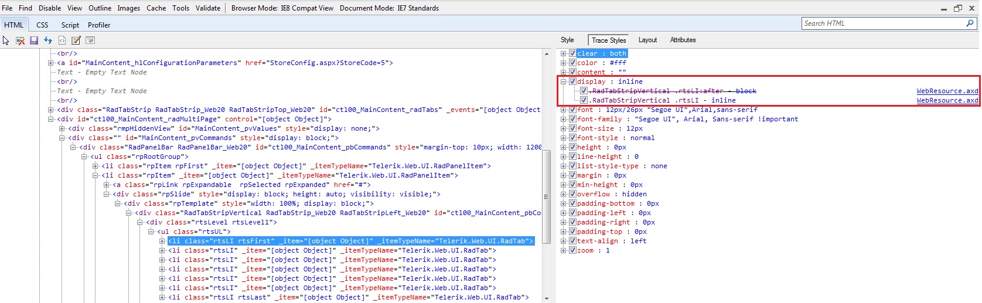
Task: Toggle the edit mode pencil icon
Action: pos(76,40)
